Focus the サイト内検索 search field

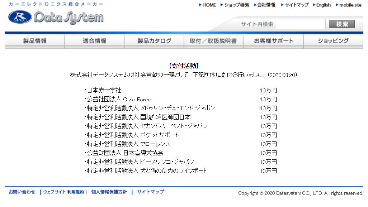[301, 24]
